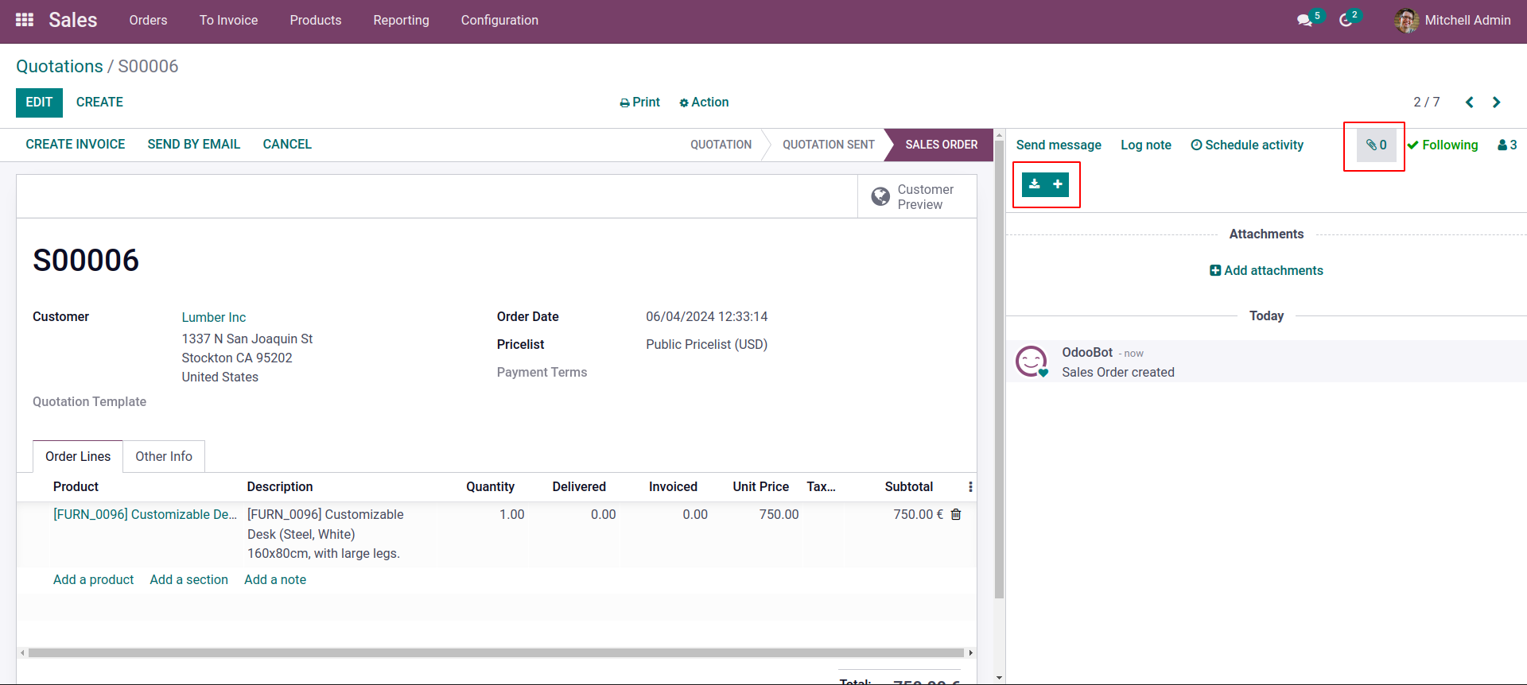Viewport: 1527px width, 685px height.
Task: Open the Reporting menu
Action: pos(402,21)
